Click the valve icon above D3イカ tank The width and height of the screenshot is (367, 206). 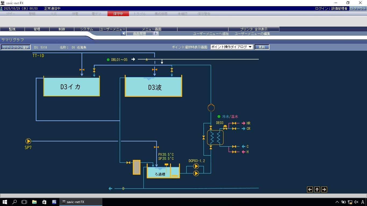click(82, 70)
